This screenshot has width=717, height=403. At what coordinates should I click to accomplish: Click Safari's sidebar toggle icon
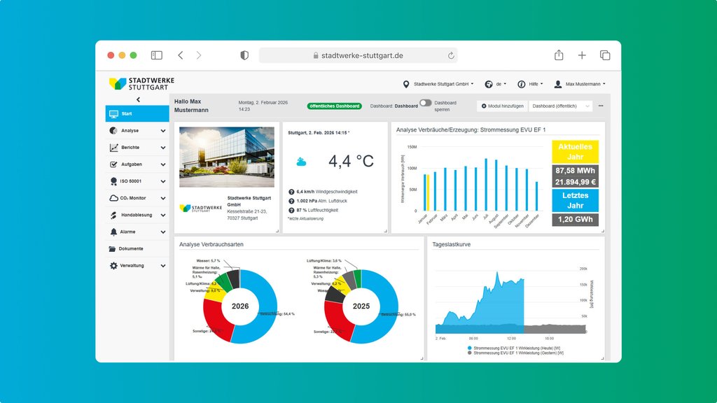[x=157, y=55]
